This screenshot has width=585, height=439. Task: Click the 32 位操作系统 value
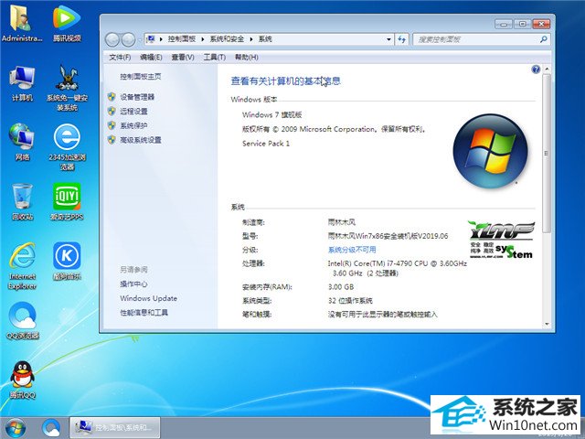click(350, 301)
